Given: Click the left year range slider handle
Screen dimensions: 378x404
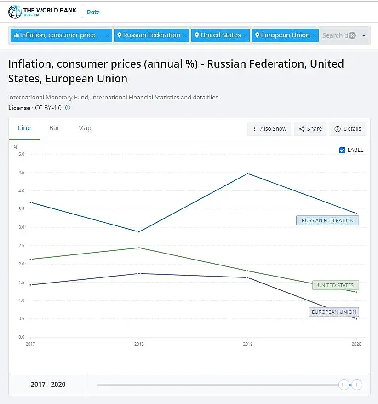Looking at the screenshot, I should (344, 384).
